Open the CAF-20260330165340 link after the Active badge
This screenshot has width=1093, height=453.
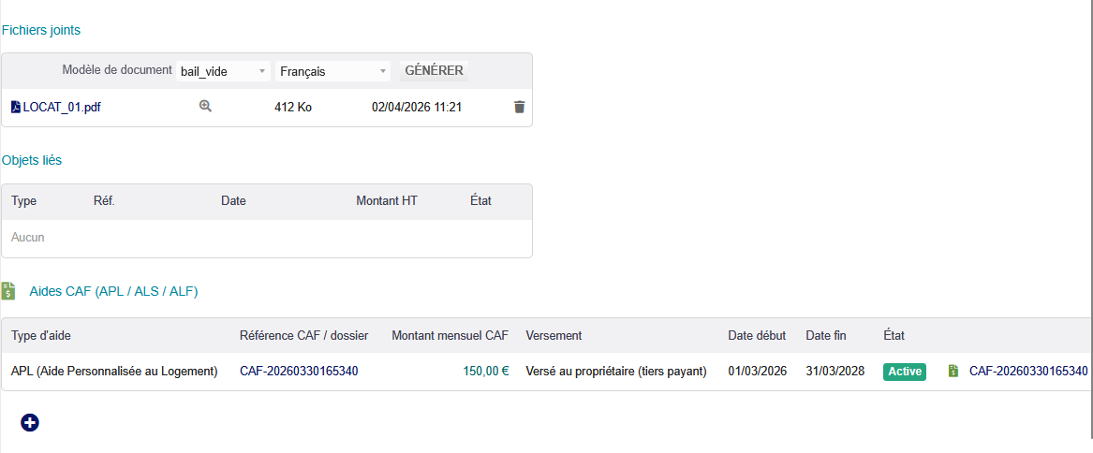(x=1028, y=372)
